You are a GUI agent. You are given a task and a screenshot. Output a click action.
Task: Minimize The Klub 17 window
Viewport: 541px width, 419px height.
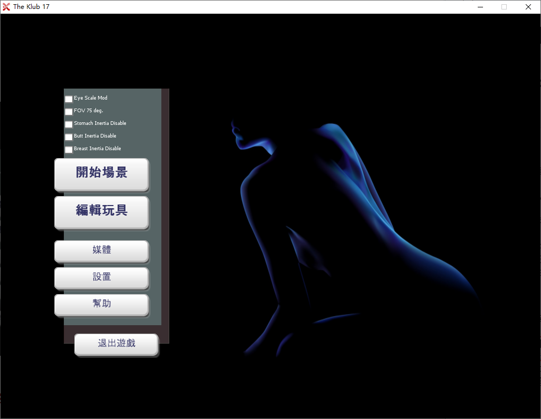pos(480,7)
